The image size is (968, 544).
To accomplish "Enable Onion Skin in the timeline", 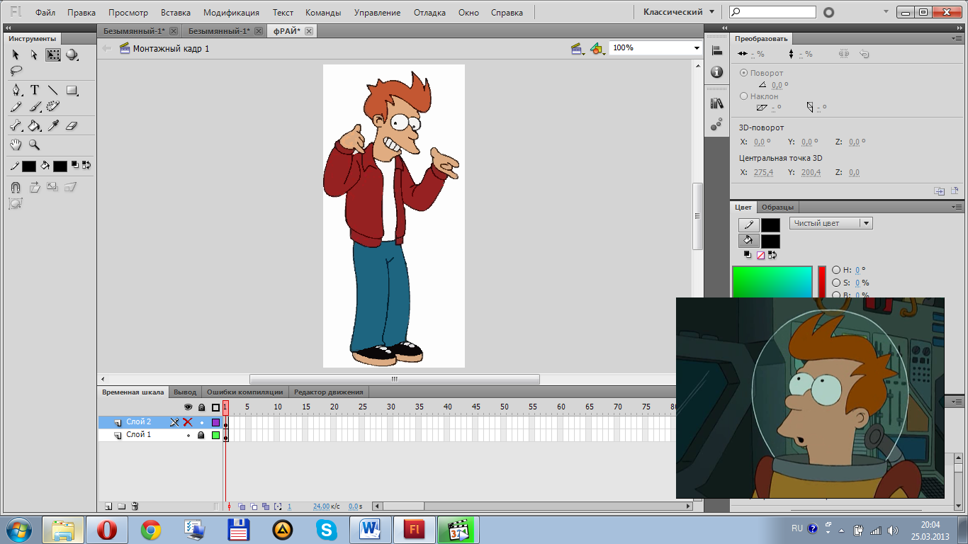I will pyautogui.click(x=242, y=506).
